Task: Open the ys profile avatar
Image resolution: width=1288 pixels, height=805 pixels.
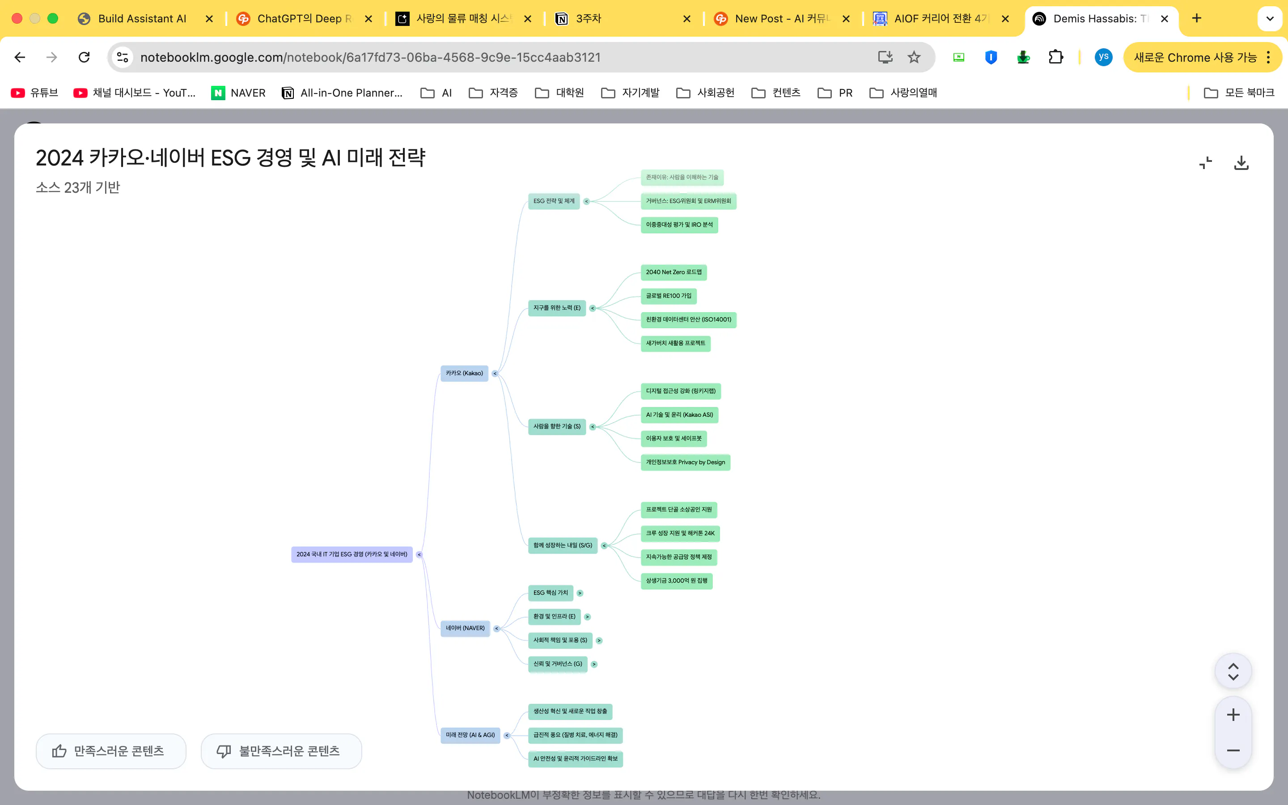Action: (1103, 57)
